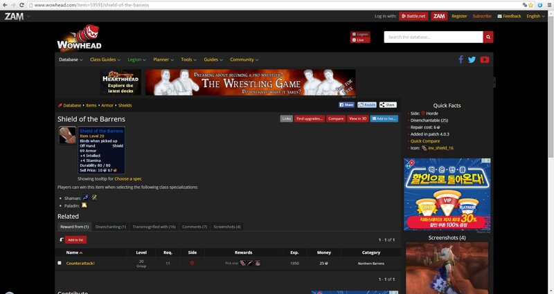Open the Community dropdown menu
Image resolution: width=554 pixels, height=294 pixels.
click(x=244, y=59)
